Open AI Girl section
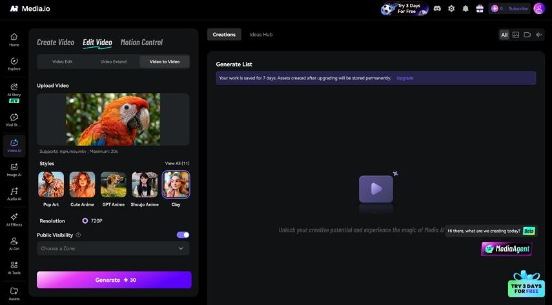The image size is (552, 305). coord(14,244)
